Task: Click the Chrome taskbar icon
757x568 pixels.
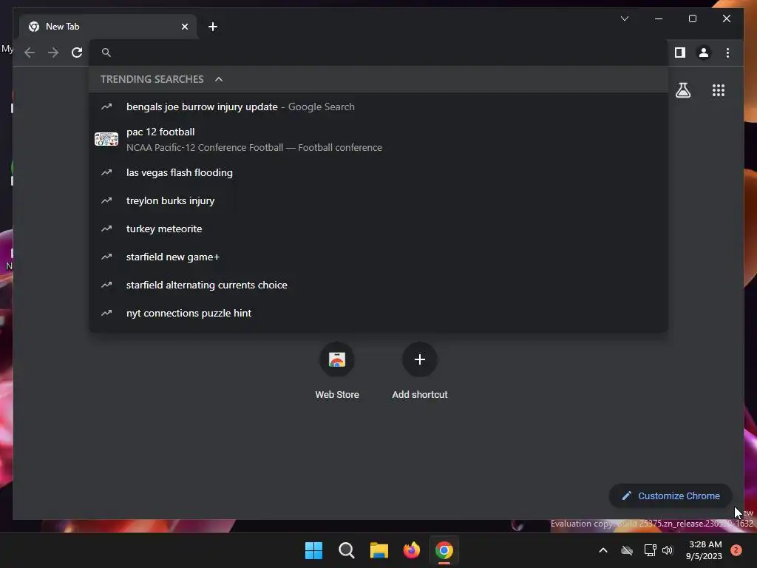Action: (444, 550)
